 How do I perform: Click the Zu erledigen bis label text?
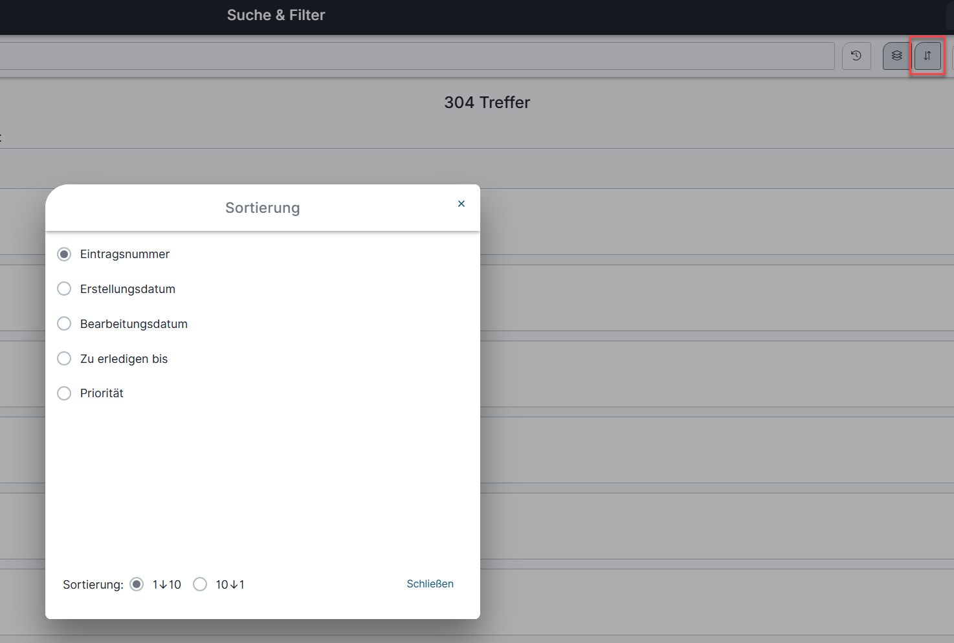pyautogui.click(x=124, y=359)
